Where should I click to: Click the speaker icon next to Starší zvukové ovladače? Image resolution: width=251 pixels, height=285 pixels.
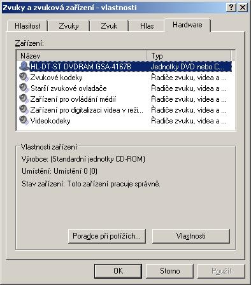tap(24, 88)
